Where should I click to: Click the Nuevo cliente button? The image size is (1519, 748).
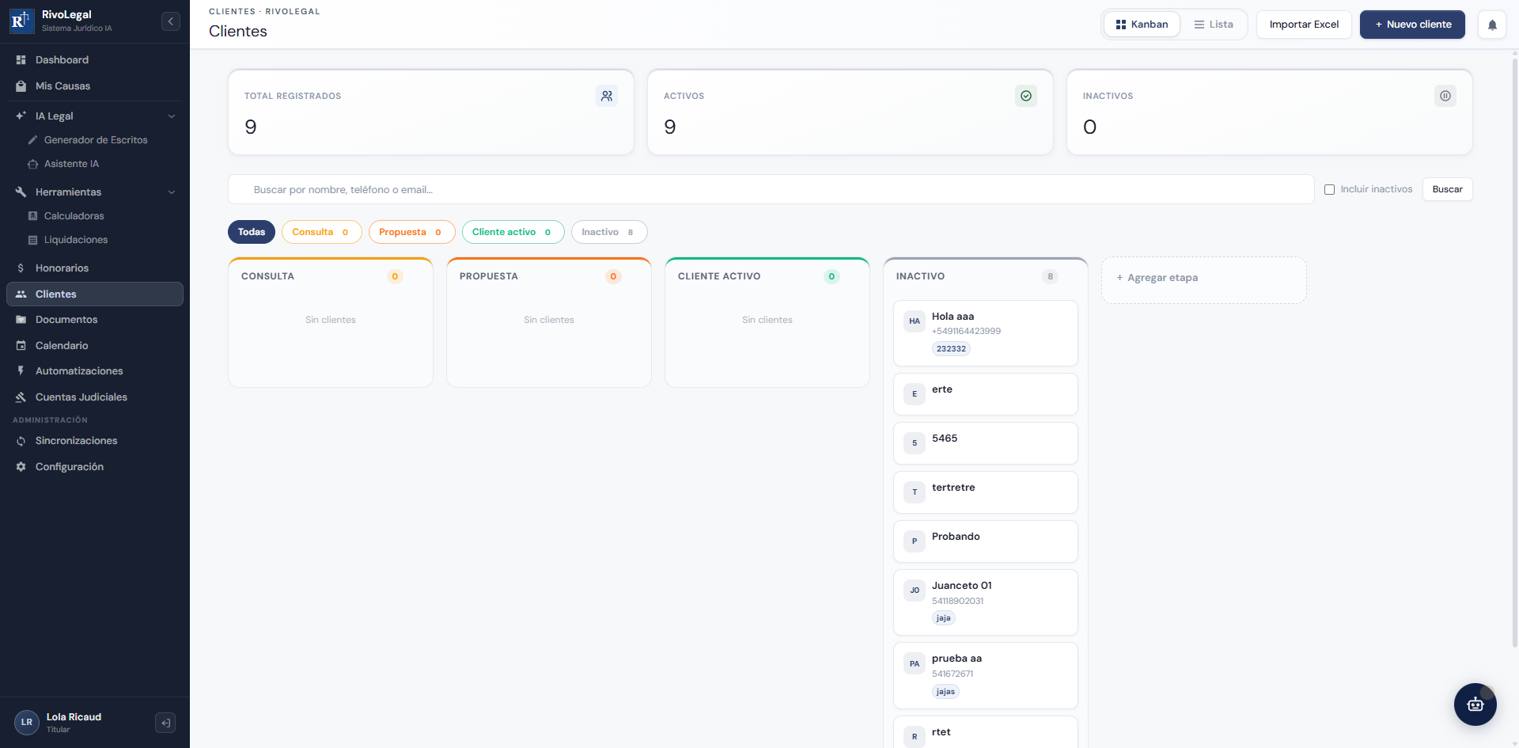(1412, 25)
